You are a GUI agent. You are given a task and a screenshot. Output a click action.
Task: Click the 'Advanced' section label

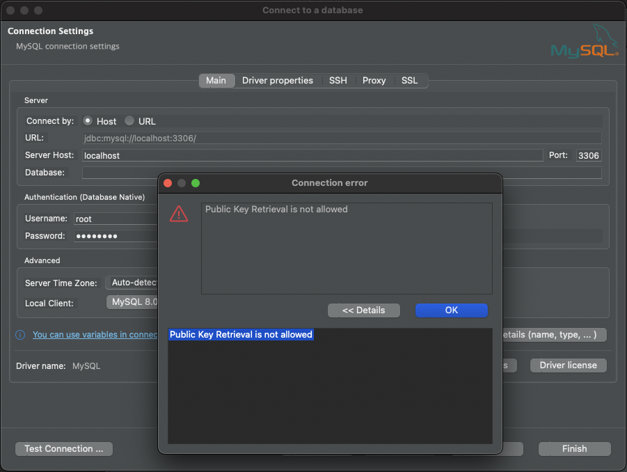pyautogui.click(x=42, y=260)
